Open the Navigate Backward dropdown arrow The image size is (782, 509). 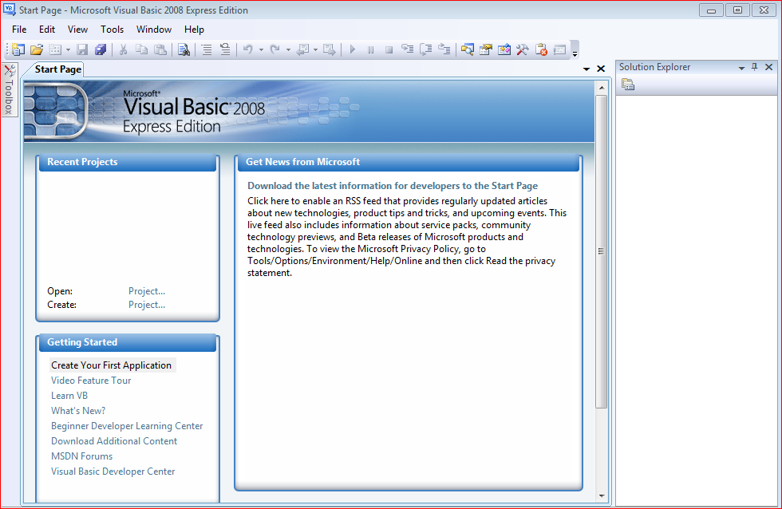(316, 49)
